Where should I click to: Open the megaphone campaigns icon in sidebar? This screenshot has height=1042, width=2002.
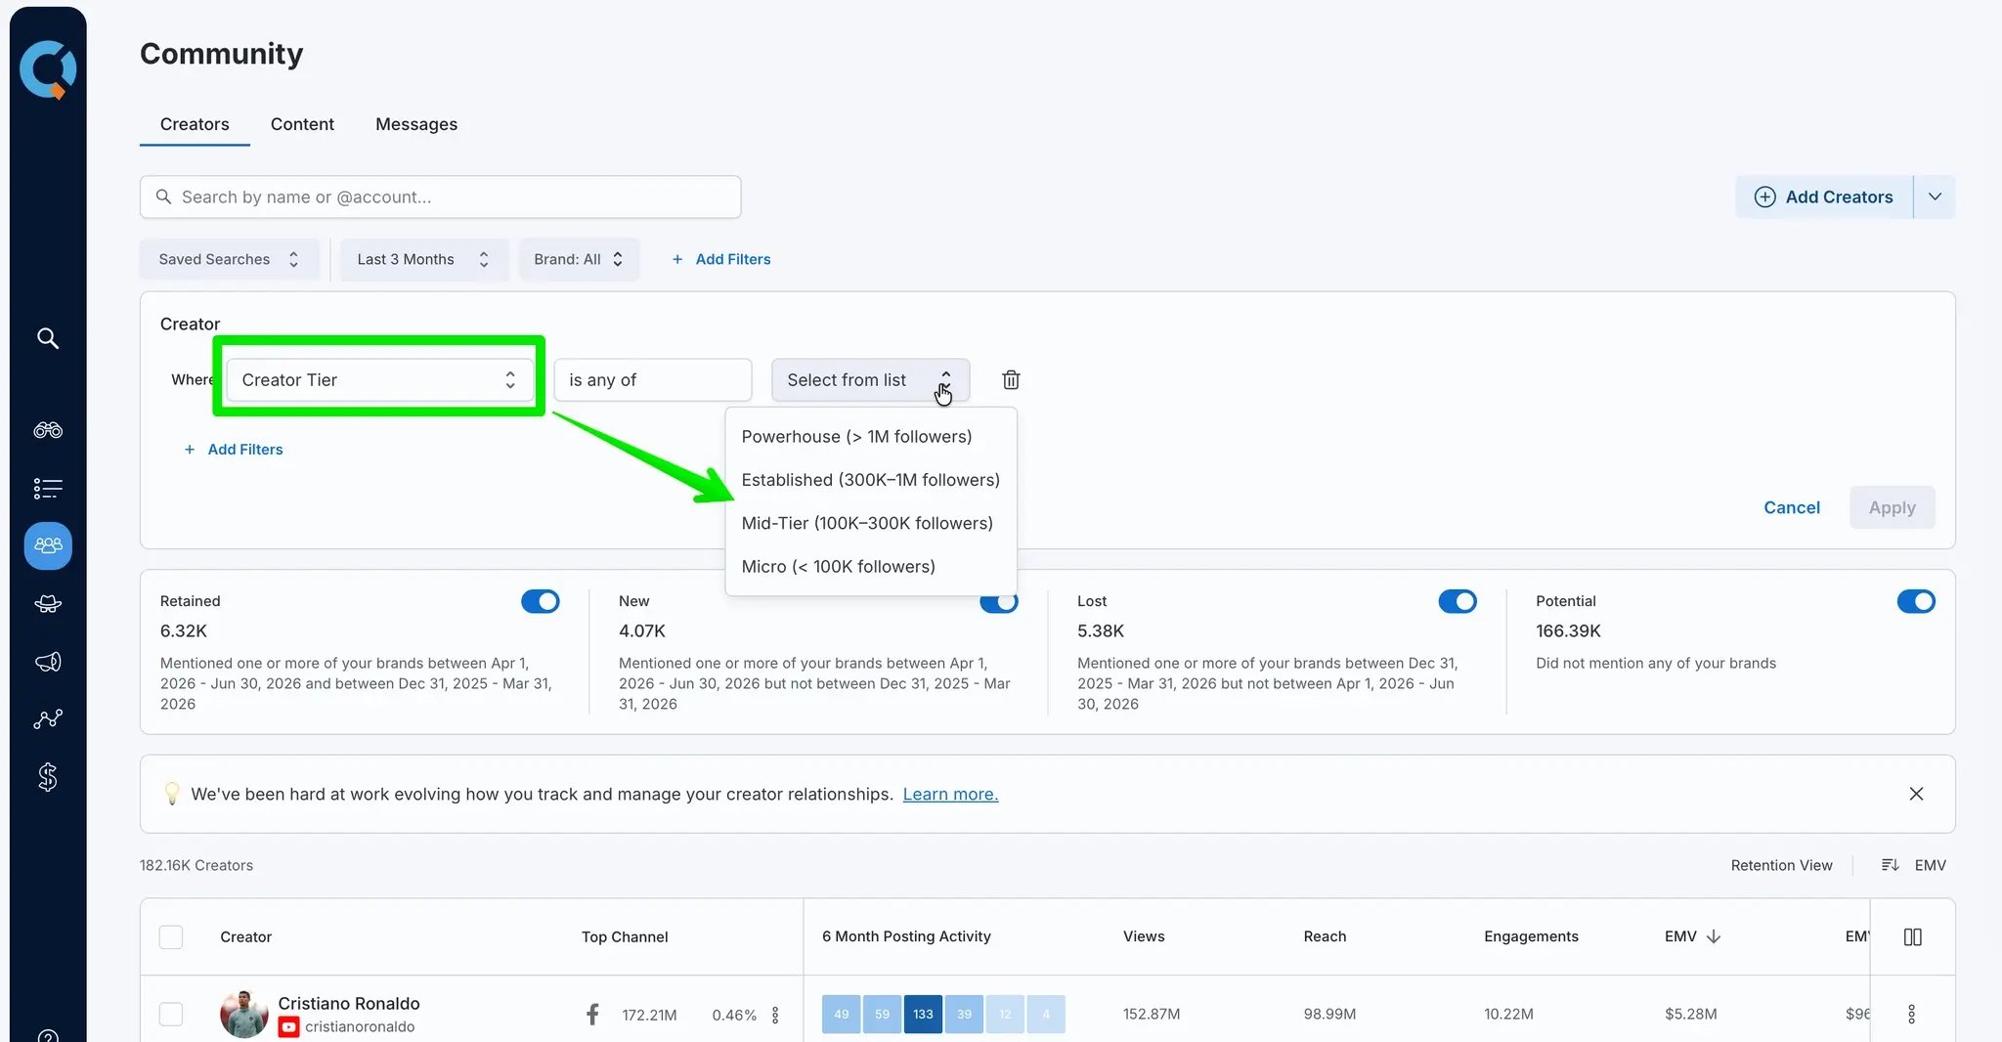point(48,662)
